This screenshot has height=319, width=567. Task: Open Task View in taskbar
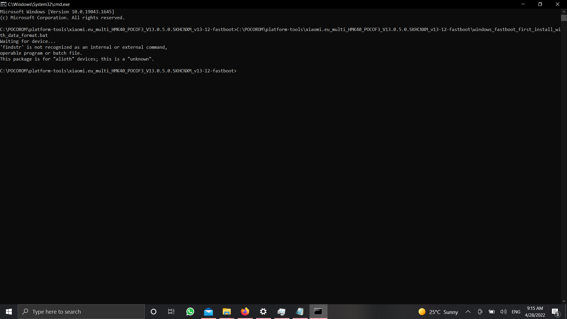[171, 312]
